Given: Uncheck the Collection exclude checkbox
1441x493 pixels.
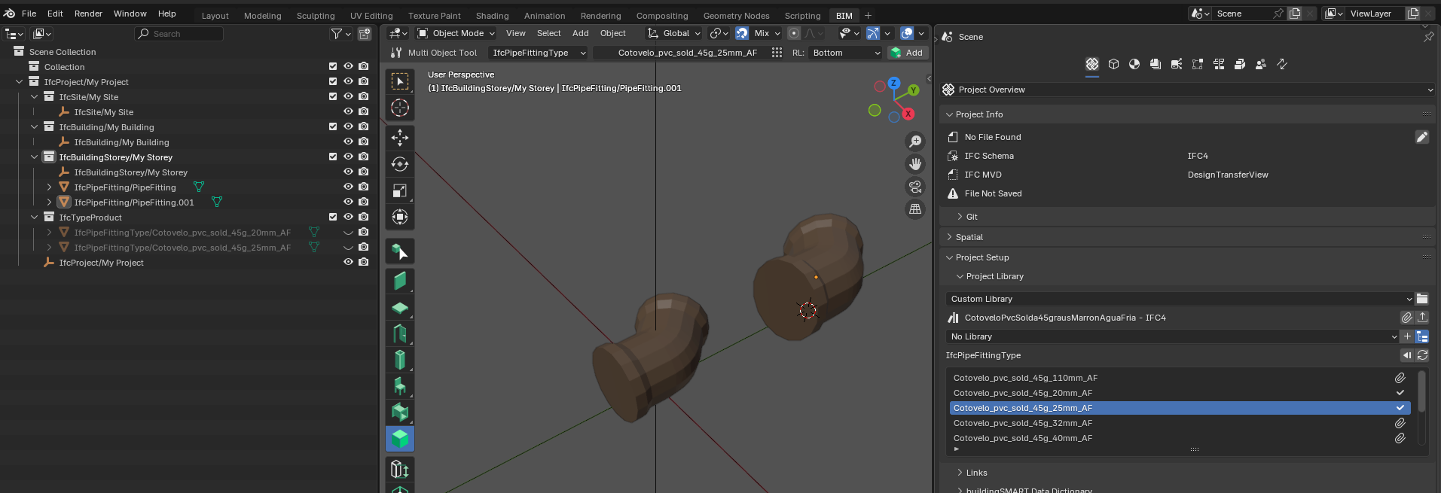Looking at the screenshot, I should click(333, 66).
